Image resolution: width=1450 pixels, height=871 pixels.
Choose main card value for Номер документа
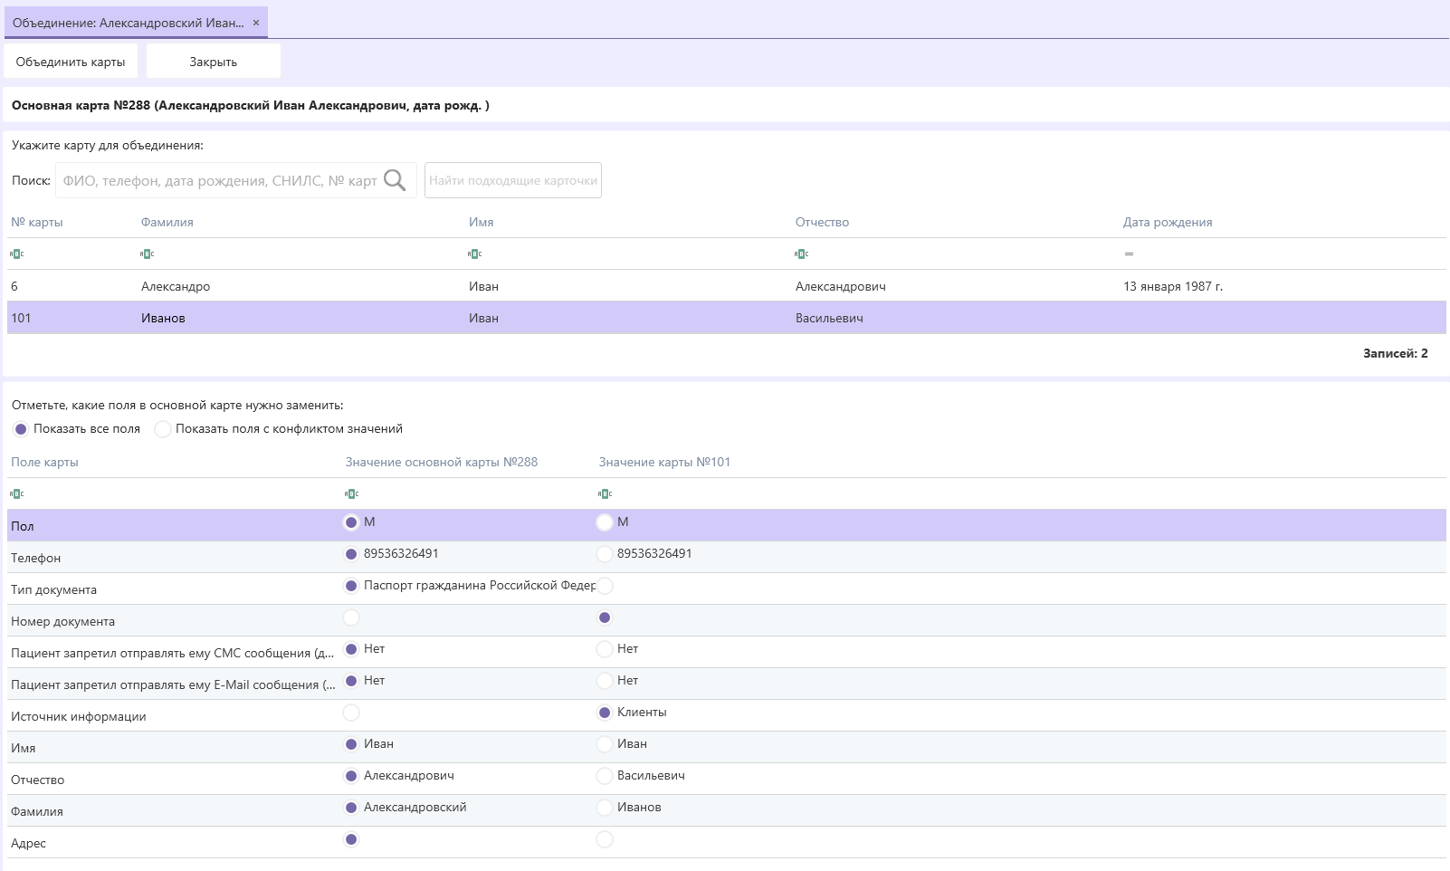tap(351, 617)
